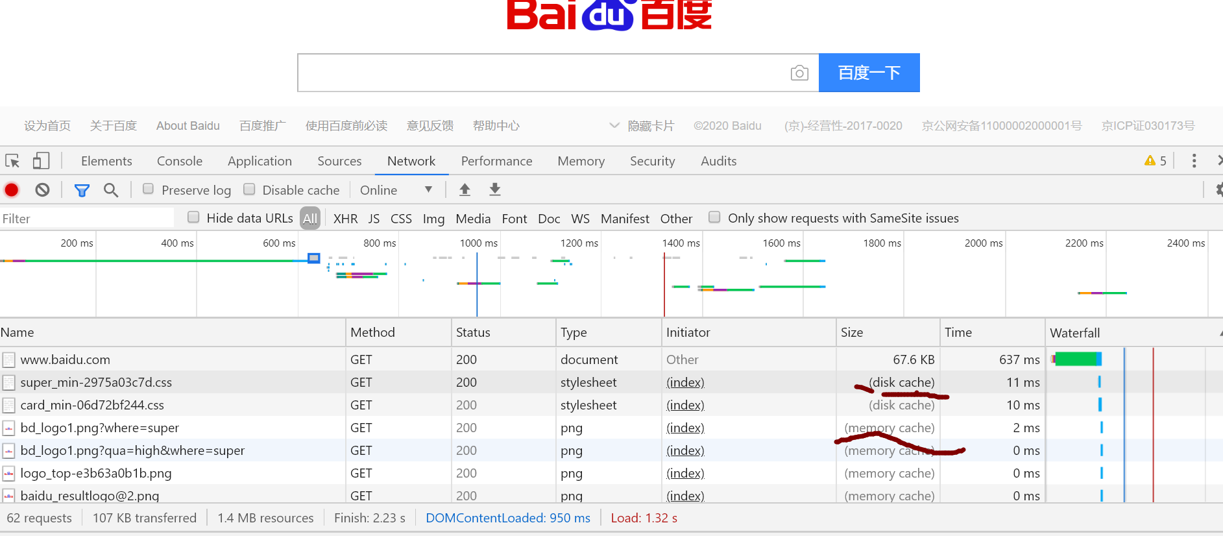Image resolution: width=1223 pixels, height=536 pixels.
Task: Click the overview timeline selection handle
Action: coord(314,258)
